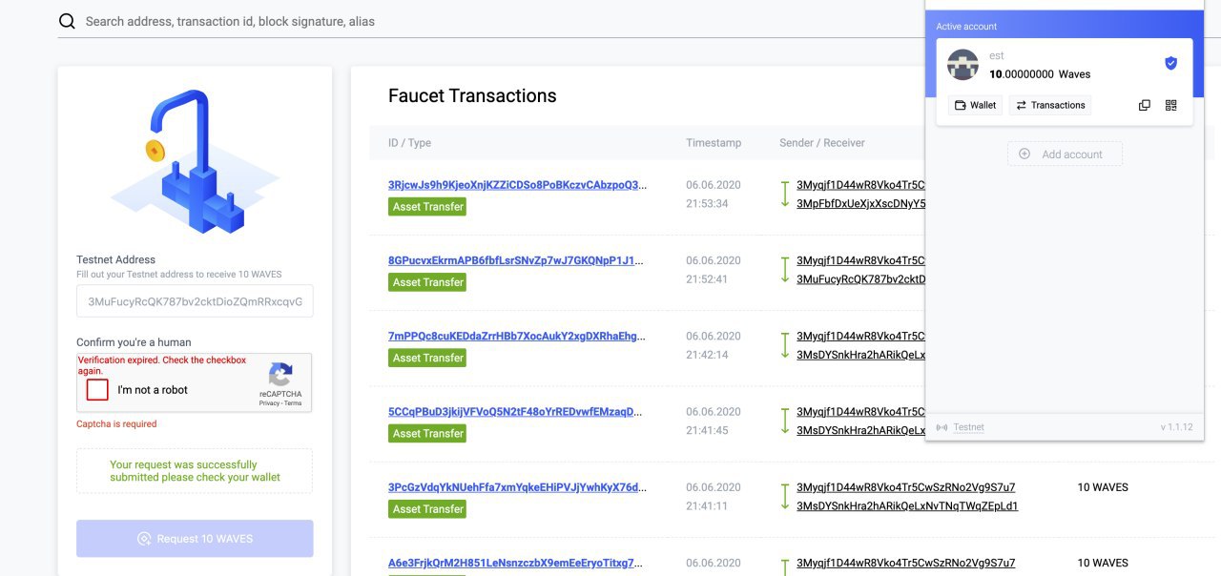
Task: Click transfer arrow icon in 21:53:34 row
Action: [785, 194]
